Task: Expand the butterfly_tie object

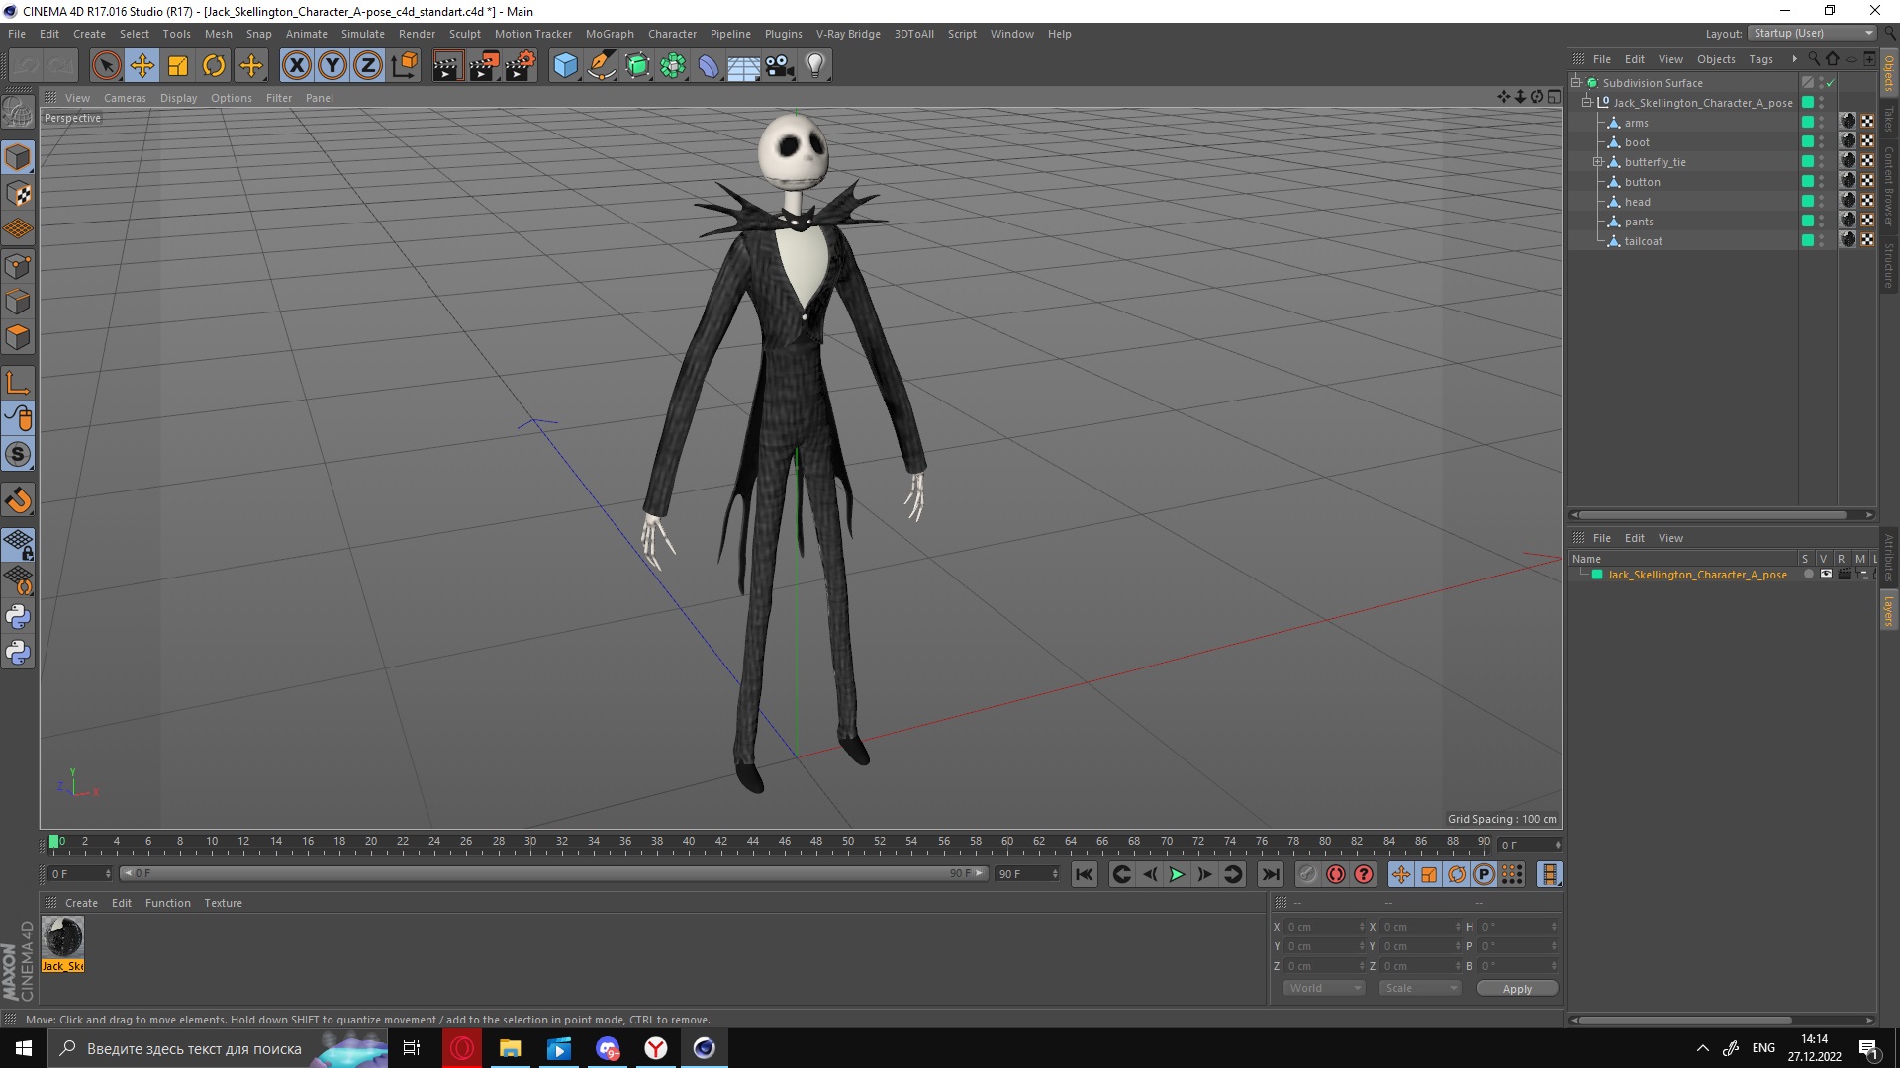Action: [x=1597, y=161]
